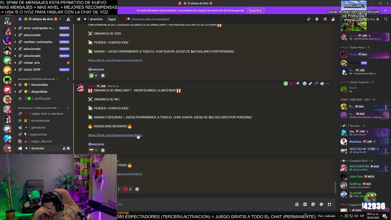Open notification settings bell icon

[317, 19]
